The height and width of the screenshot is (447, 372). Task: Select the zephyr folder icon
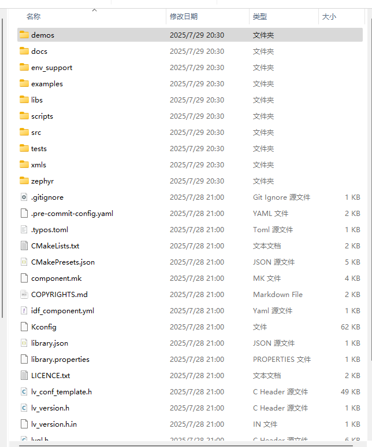click(24, 181)
